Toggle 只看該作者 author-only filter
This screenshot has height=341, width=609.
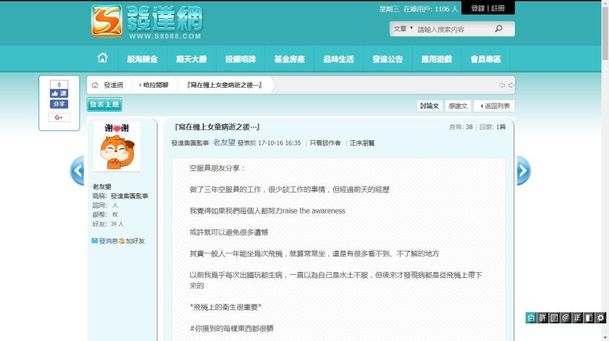point(325,143)
